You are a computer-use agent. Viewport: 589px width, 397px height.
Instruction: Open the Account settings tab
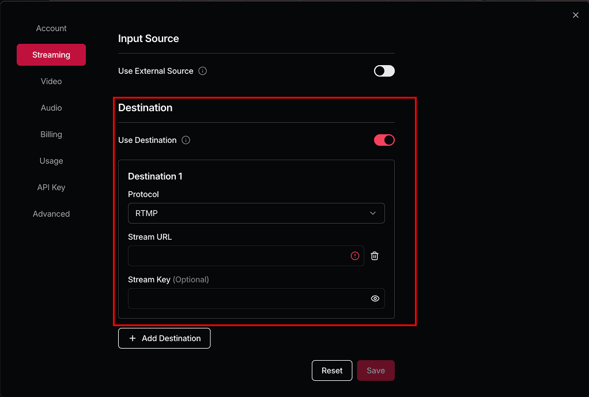click(x=51, y=28)
